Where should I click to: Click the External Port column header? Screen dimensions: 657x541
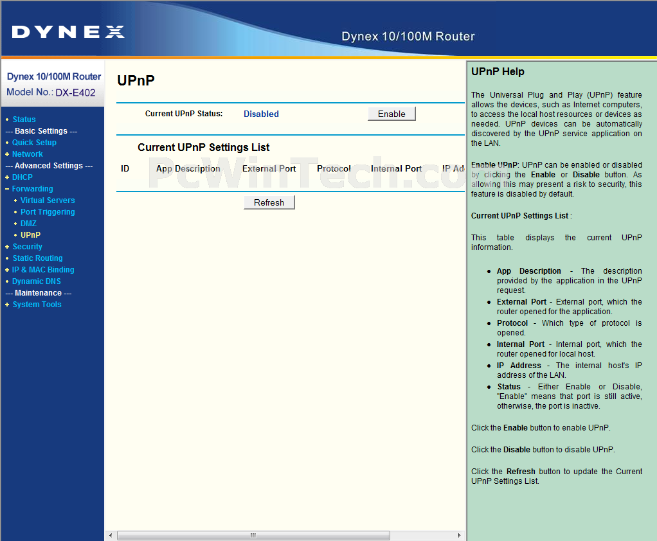coord(269,169)
